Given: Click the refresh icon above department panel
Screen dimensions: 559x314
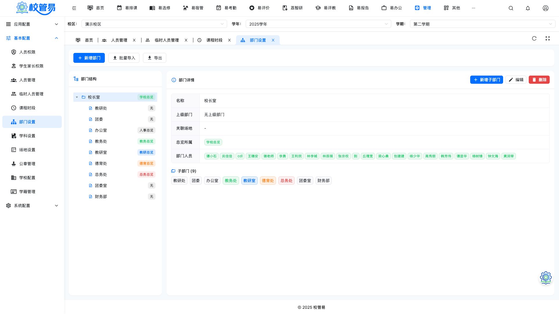Looking at the screenshot, I should coord(534,38).
